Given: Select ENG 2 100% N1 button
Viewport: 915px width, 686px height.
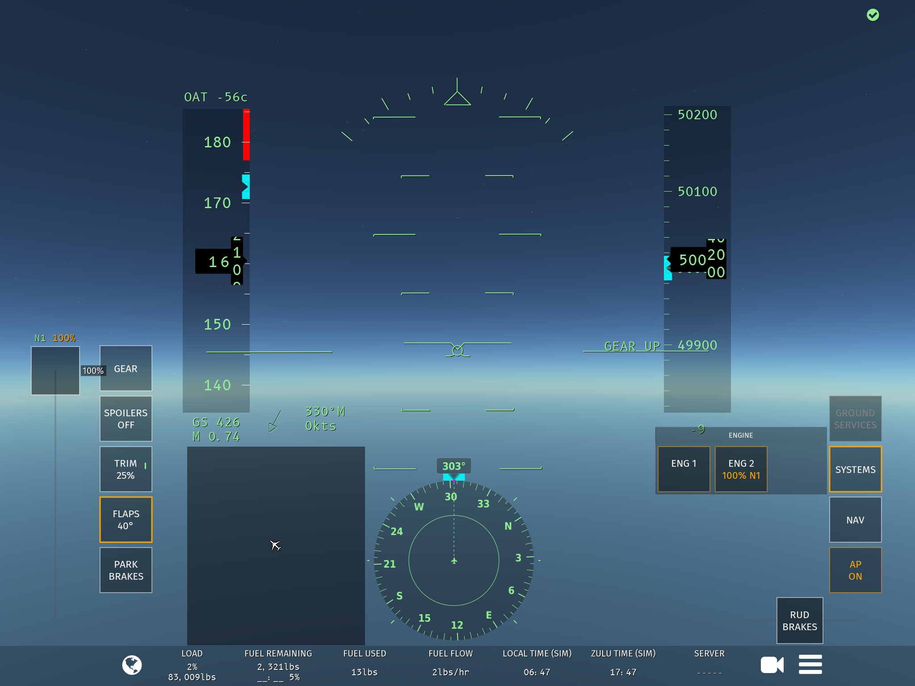Looking at the screenshot, I should pos(740,469).
